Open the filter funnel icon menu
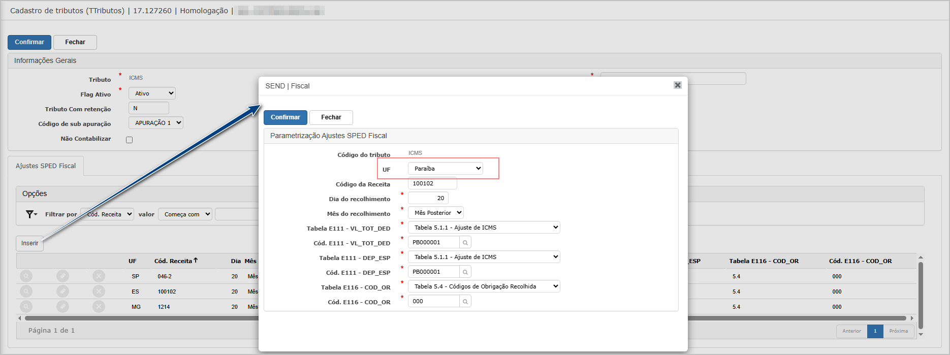950x355 pixels. point(31,214)
